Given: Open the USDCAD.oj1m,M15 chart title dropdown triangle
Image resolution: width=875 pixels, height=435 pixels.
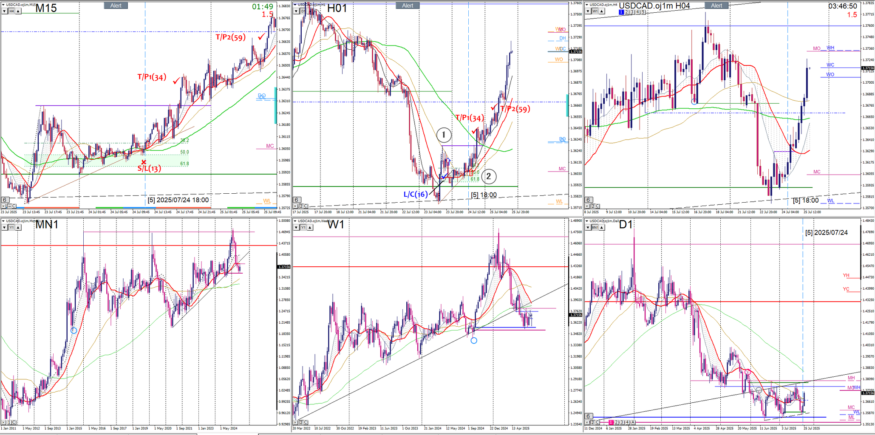Looking at the screenshot, I should coord(3,4).
